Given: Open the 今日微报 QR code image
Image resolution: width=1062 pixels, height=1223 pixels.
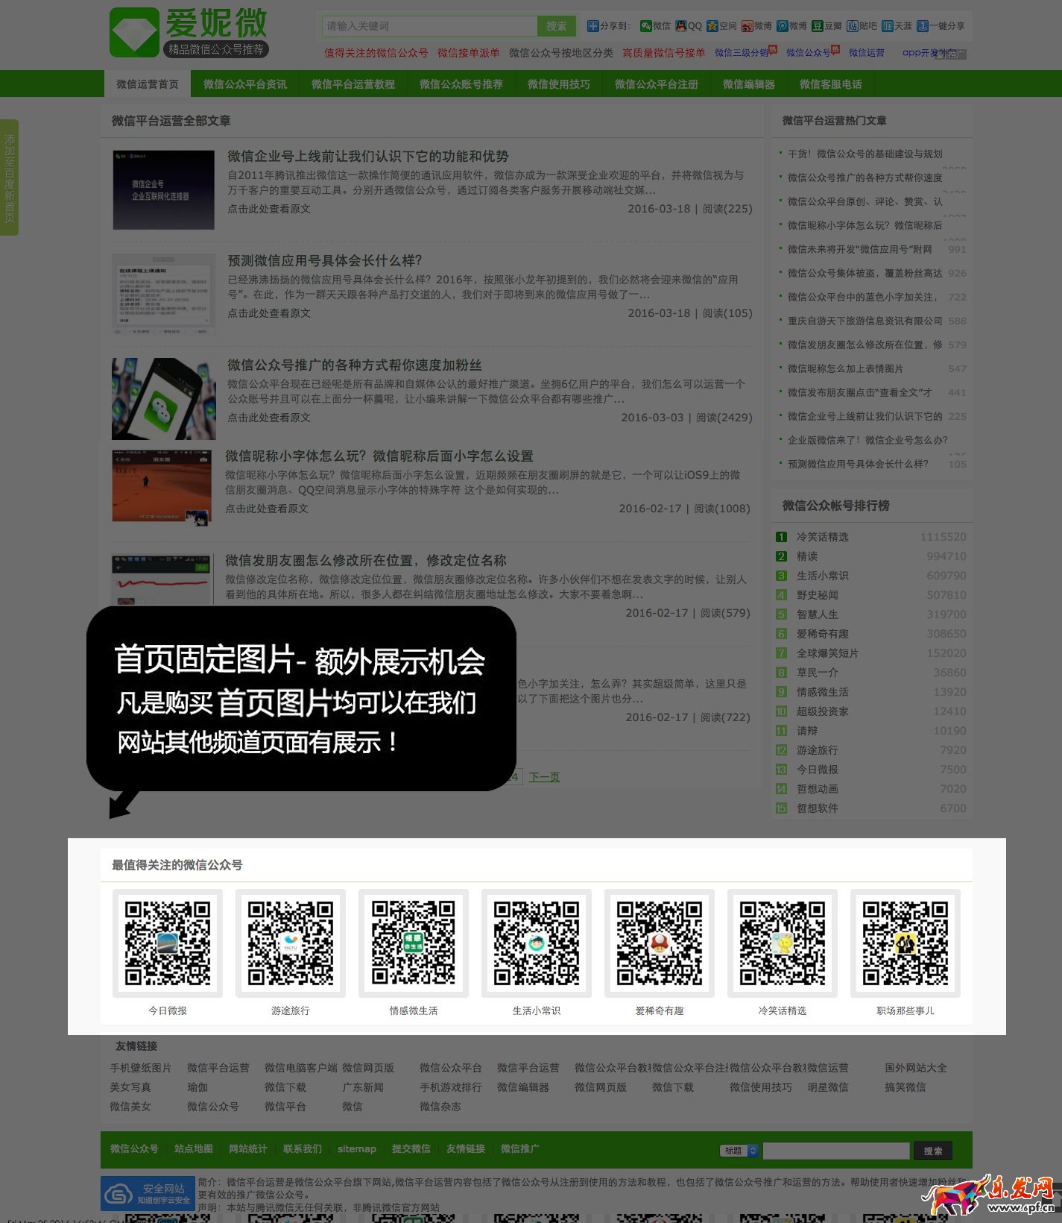Looking at the screenshot, I should point(168,943).
